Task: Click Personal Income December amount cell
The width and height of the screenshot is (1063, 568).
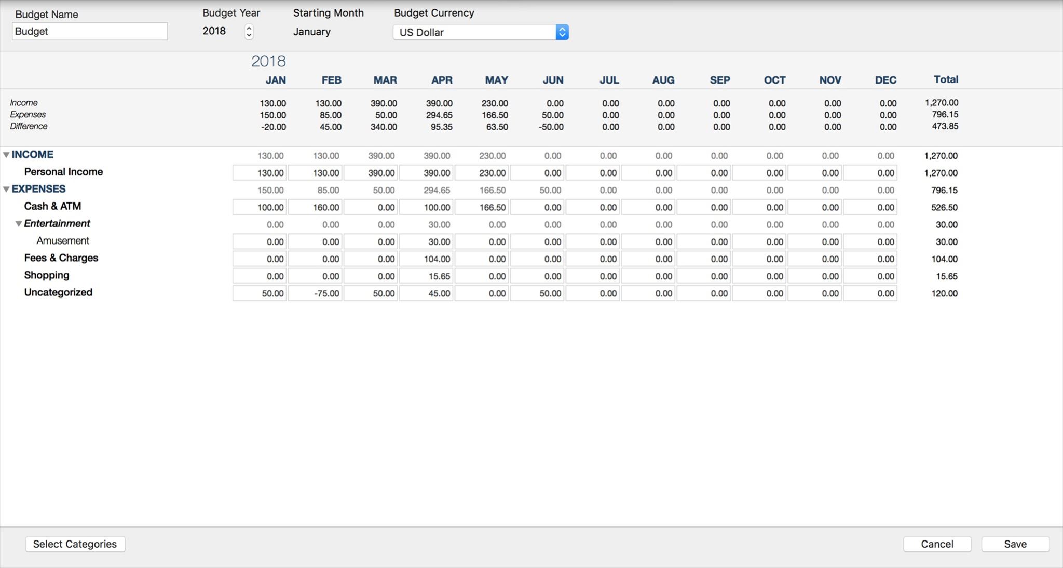Action: [x=870, y=173]
